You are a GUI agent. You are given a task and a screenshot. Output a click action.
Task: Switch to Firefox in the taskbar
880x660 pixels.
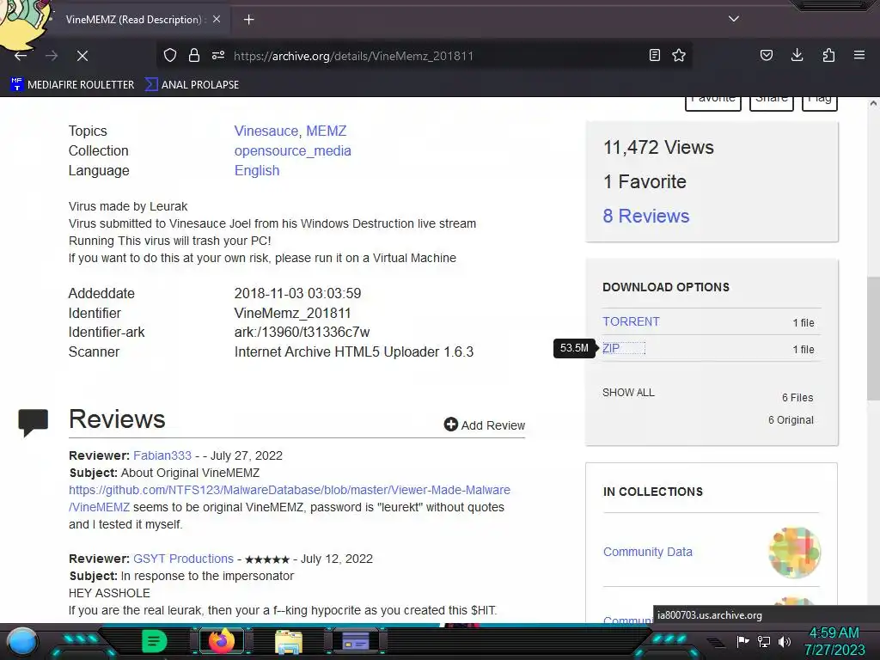click(x=221, y=641)
